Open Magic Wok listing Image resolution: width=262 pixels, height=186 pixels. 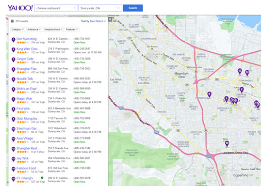[24, 99]
